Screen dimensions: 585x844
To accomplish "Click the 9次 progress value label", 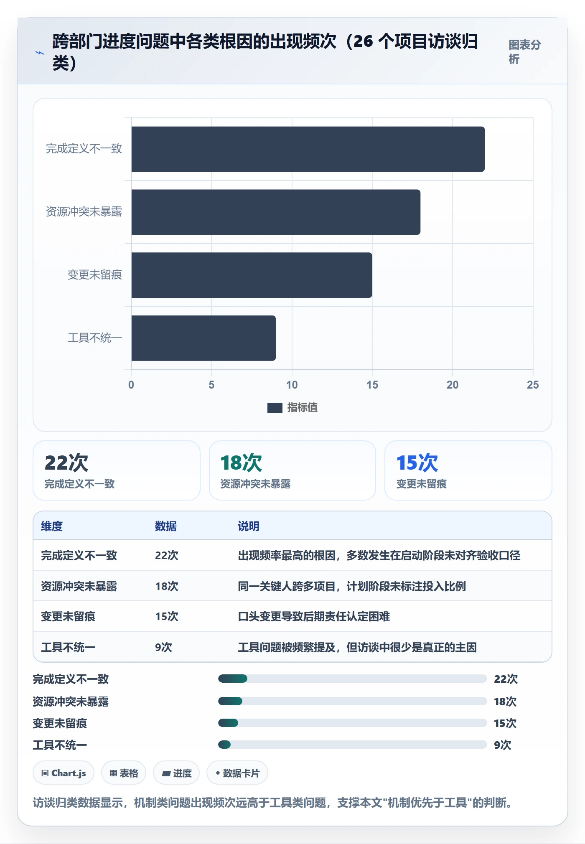I will [503, 745].
